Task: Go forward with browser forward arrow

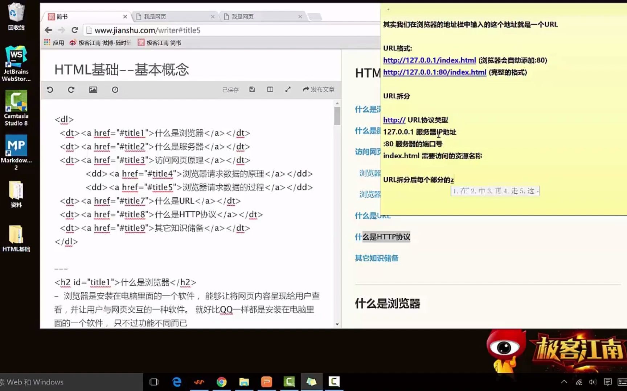Action: [62, 30]
